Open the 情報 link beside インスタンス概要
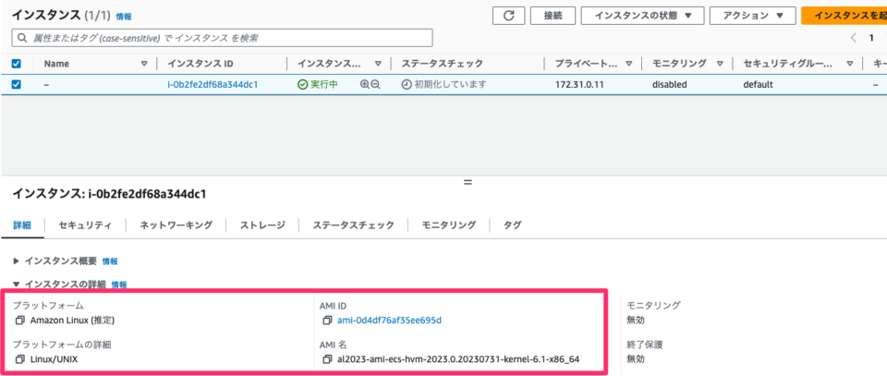This screenshot has width=887, height=376. pyautogui.click(x=110, y=261)
